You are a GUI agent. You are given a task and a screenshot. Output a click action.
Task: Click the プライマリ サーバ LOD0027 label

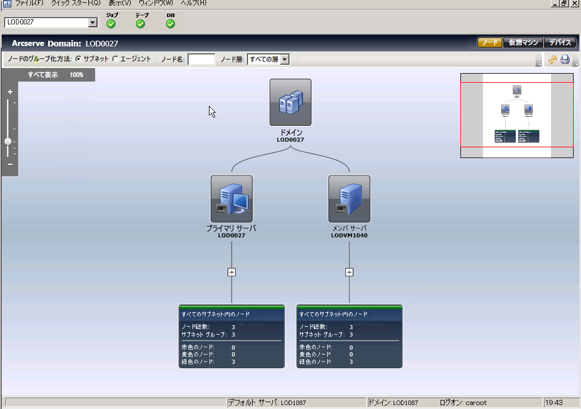(x=232, y=231)
